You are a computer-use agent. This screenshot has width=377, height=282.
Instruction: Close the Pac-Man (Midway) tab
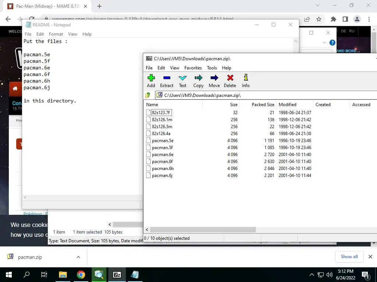click(x=85, y=6)
